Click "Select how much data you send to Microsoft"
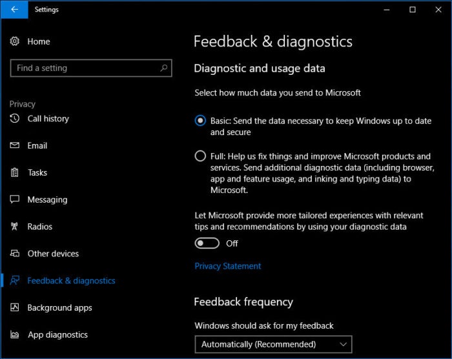This screenshot has height=359, width=452. click(x=278, y=92)
